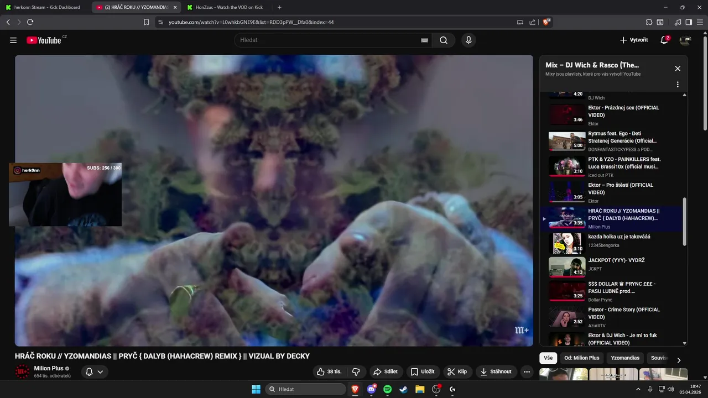Open Discord from the taskbar
Image resolution: width=708 pixels, height=398 pixels.
coord(371,389)
